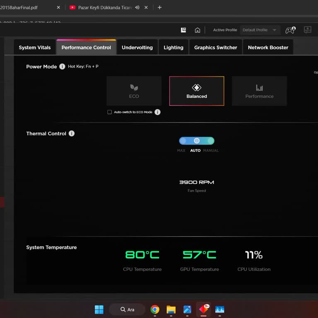Click Thermal Control info icon
The height and width of the screenshot is (318, 318).
[x=72, y=133]
